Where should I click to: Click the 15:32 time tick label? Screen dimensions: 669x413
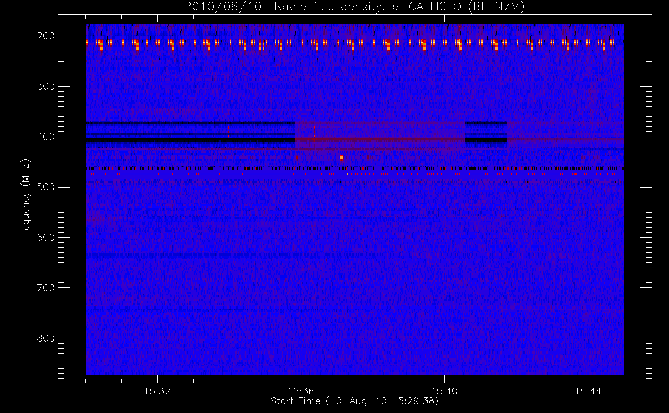coord(157,391)
